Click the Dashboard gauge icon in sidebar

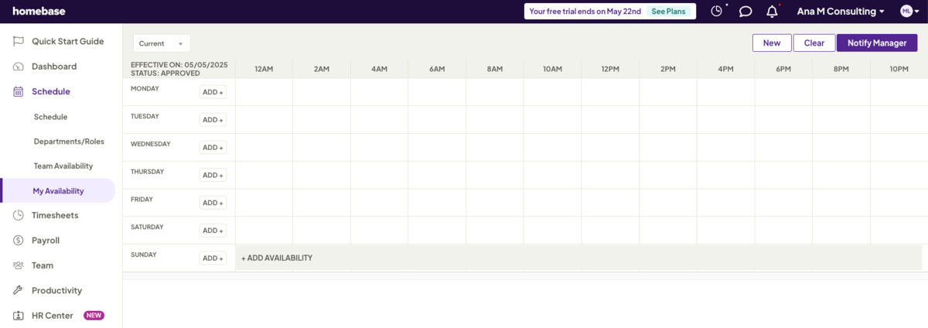[18, 67]
